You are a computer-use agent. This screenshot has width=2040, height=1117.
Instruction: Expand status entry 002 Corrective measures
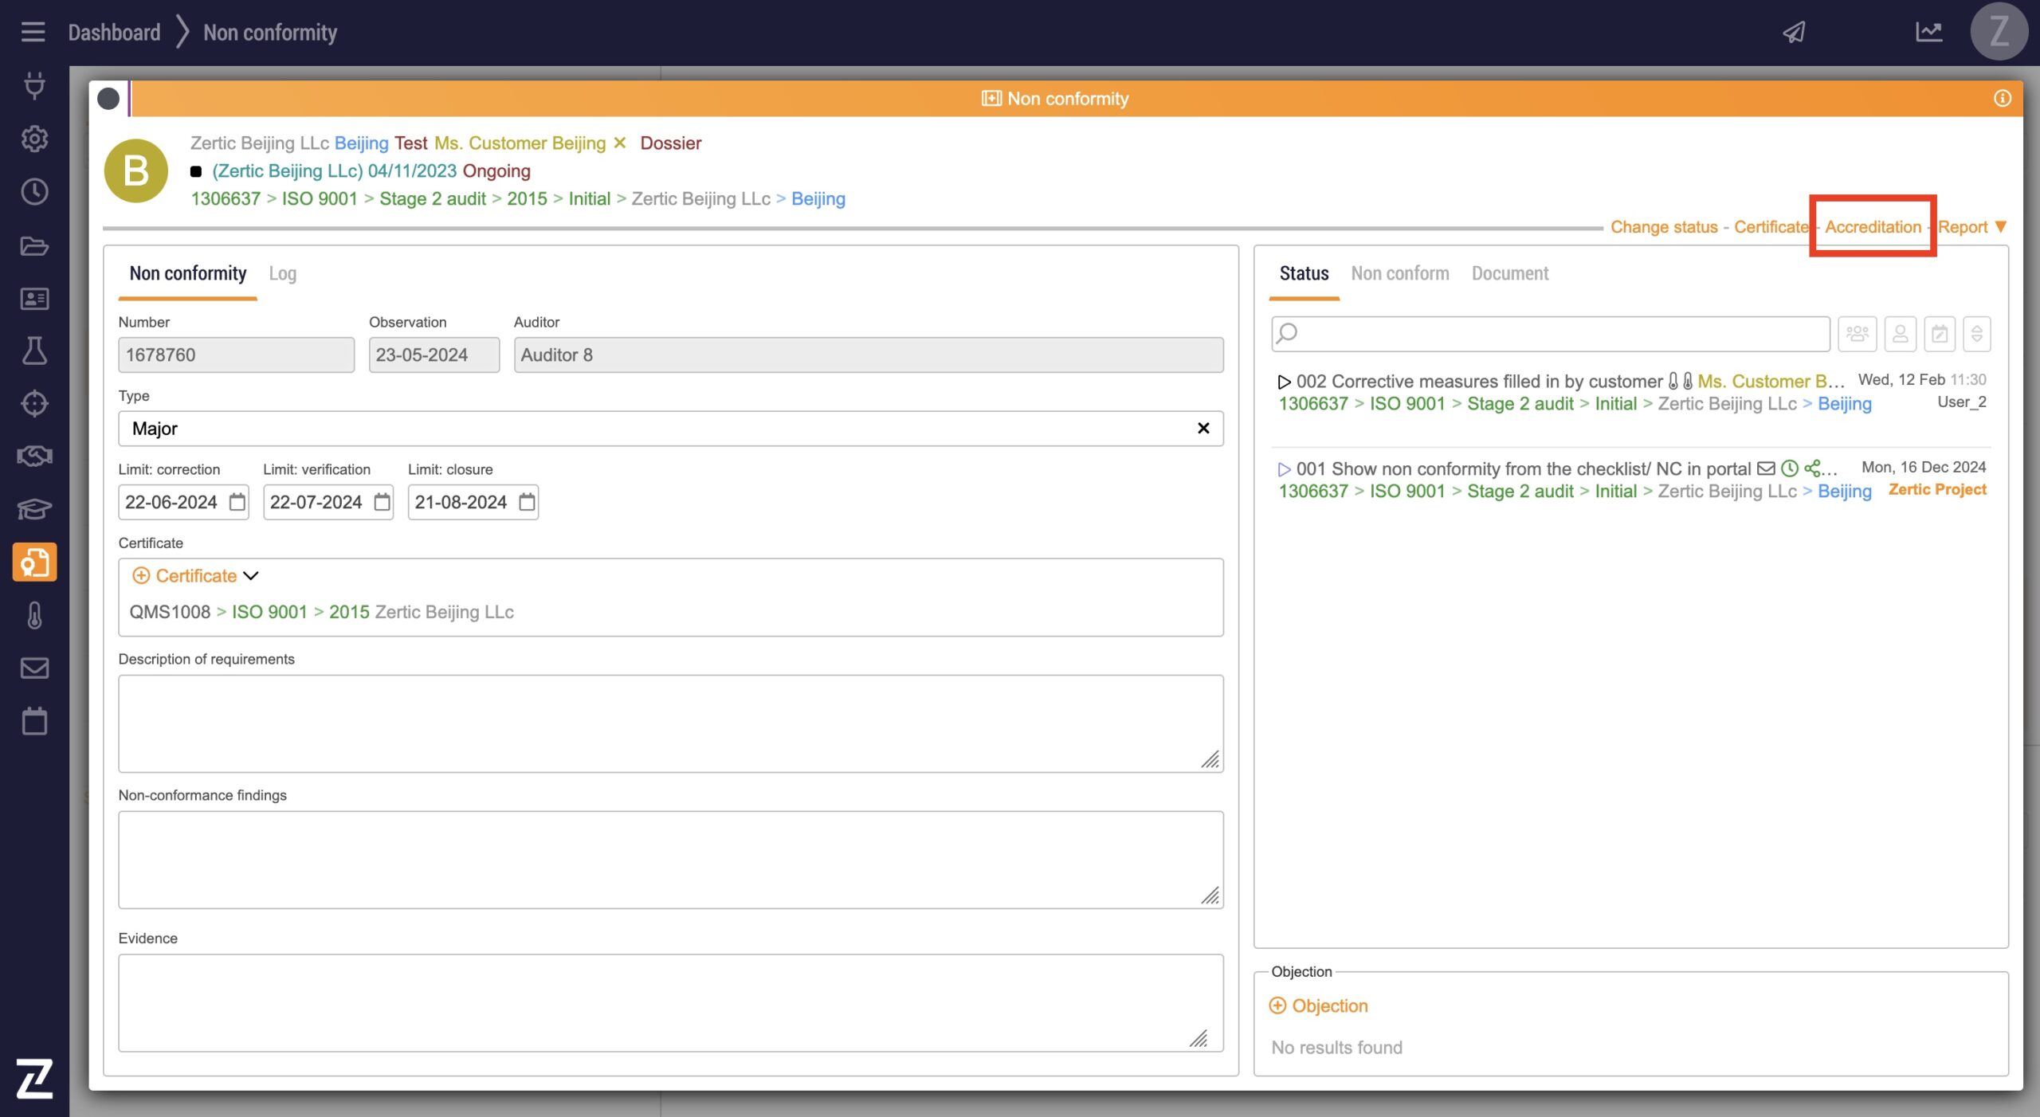(1284, 382)
